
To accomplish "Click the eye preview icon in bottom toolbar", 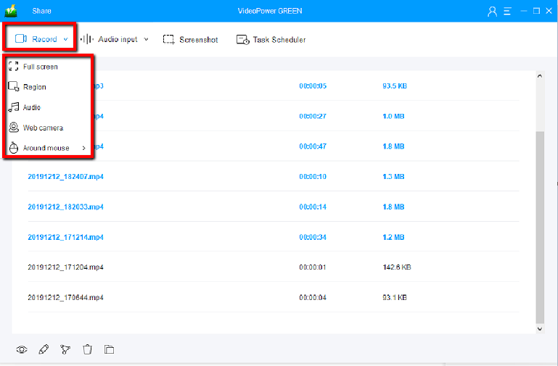I will click(22, 349).
